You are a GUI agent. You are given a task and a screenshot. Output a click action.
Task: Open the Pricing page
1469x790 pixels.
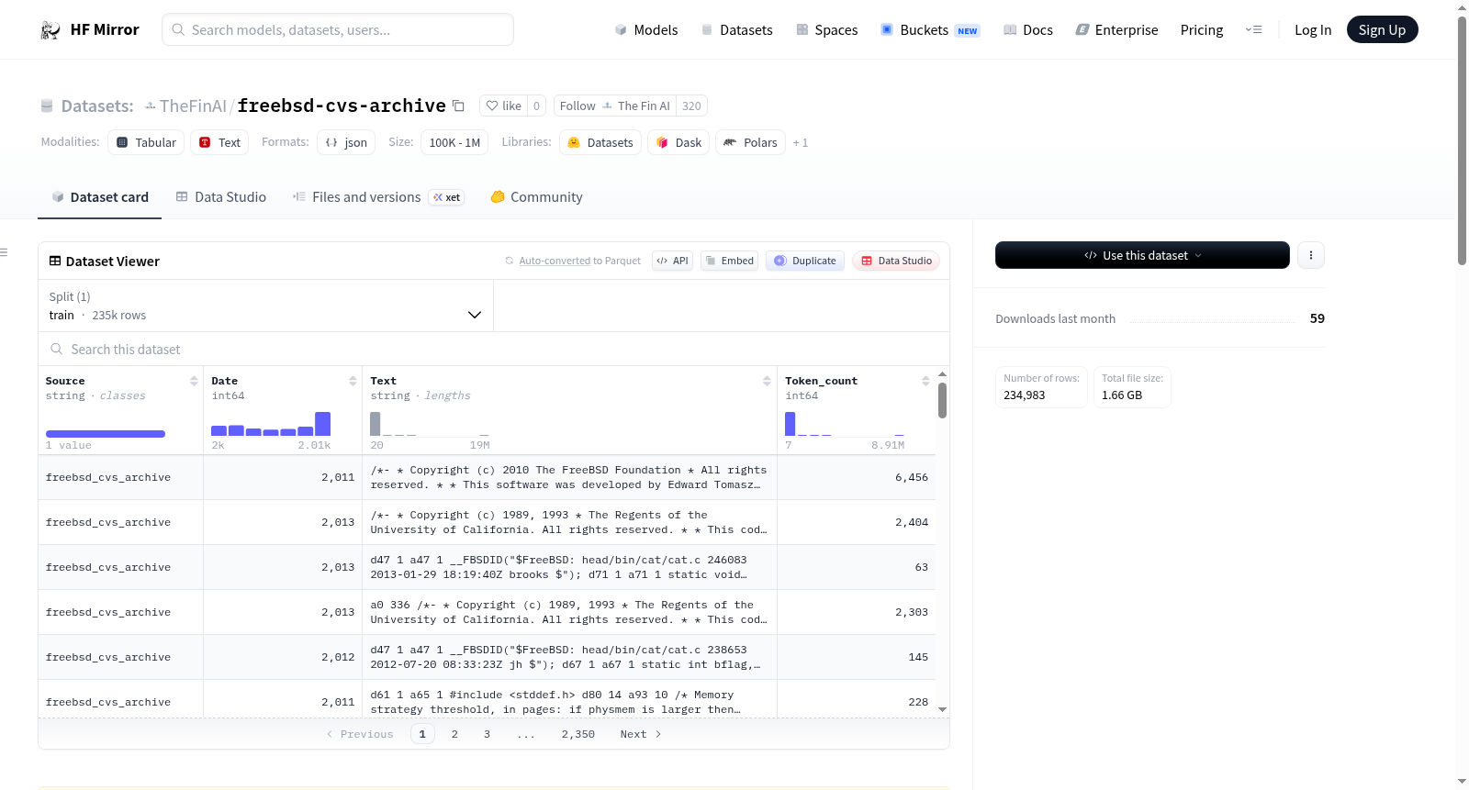tap(1202, 30)
